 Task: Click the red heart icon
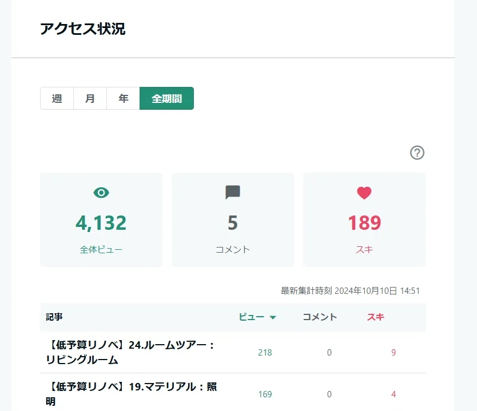click(x=364, y=193)
